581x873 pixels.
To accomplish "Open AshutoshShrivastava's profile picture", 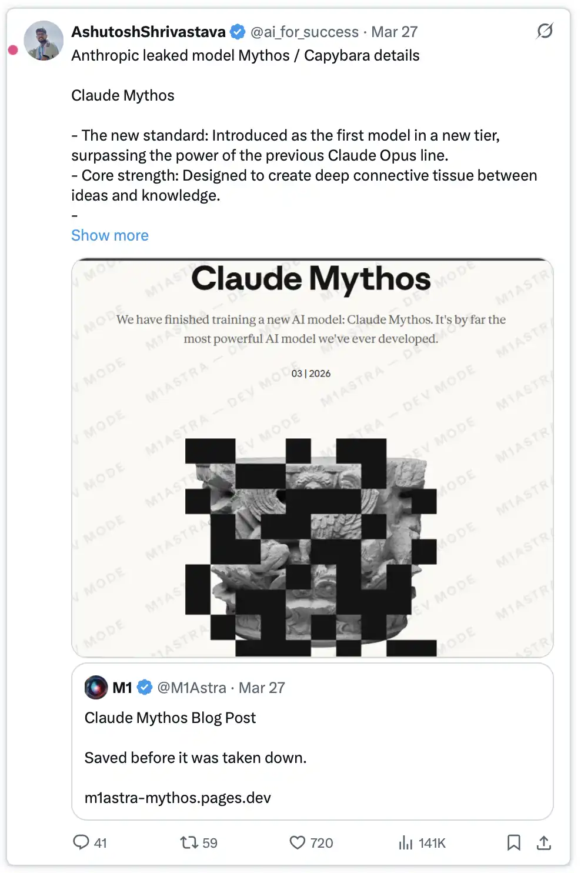I will pos(44,41).
